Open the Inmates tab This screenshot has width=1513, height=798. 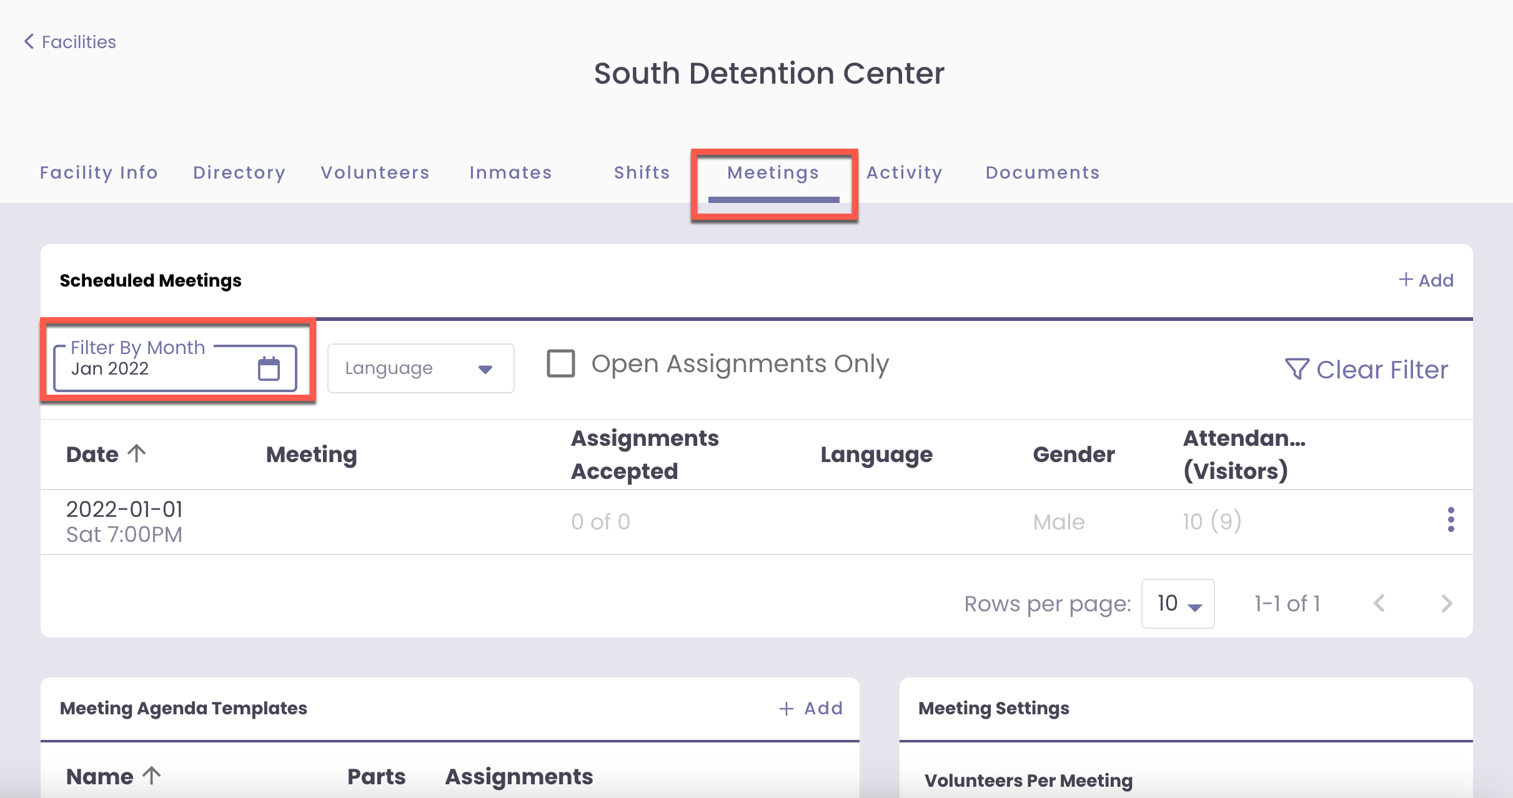pos(510,172)
